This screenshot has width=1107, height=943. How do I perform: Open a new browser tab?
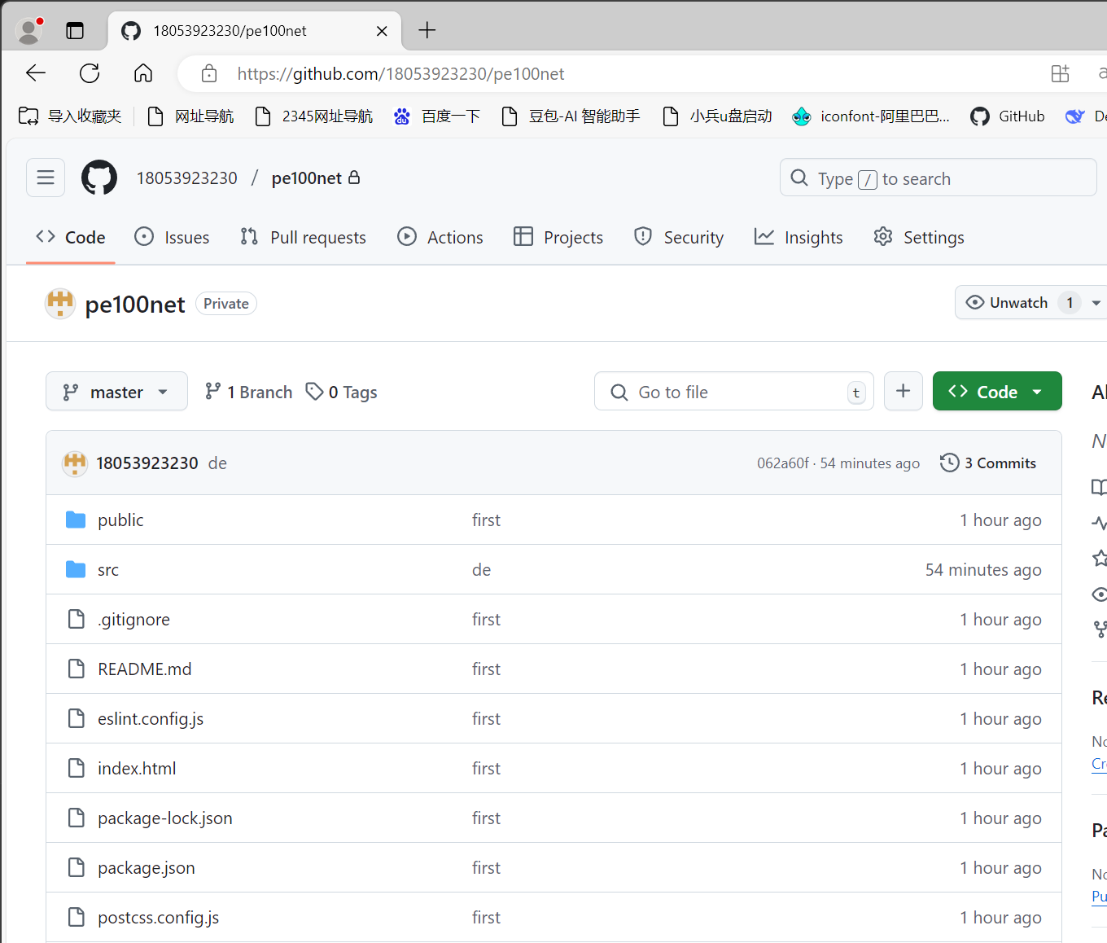tap(427, 30)
